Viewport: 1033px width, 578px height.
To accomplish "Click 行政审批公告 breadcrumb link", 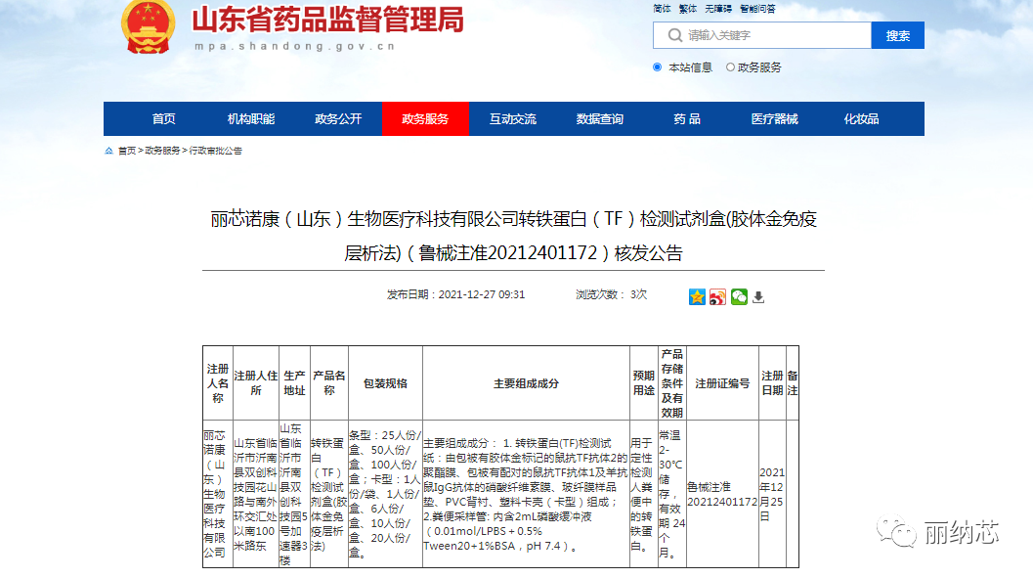I will tap(215, 151).
